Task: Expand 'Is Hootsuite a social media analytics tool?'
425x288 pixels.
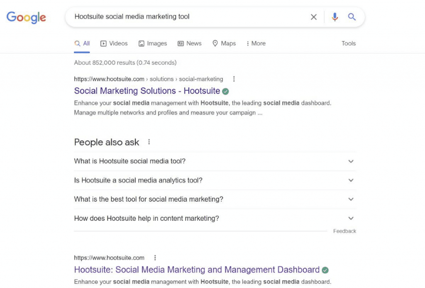Action: (x=215, y=180)
